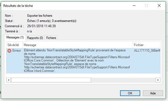Open the Fichiers tab
Screen dimensions: 168x101
point(51,38)
